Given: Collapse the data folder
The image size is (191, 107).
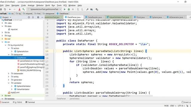Looking at the screenshot, I should pos(2,26).
